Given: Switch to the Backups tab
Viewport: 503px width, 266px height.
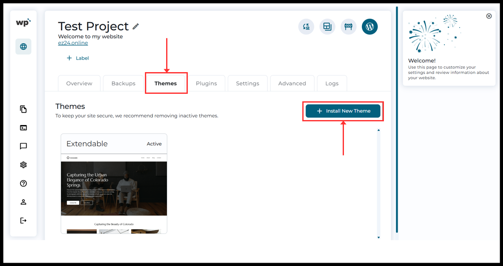Looking at the screenshot, I should point(123,83).
